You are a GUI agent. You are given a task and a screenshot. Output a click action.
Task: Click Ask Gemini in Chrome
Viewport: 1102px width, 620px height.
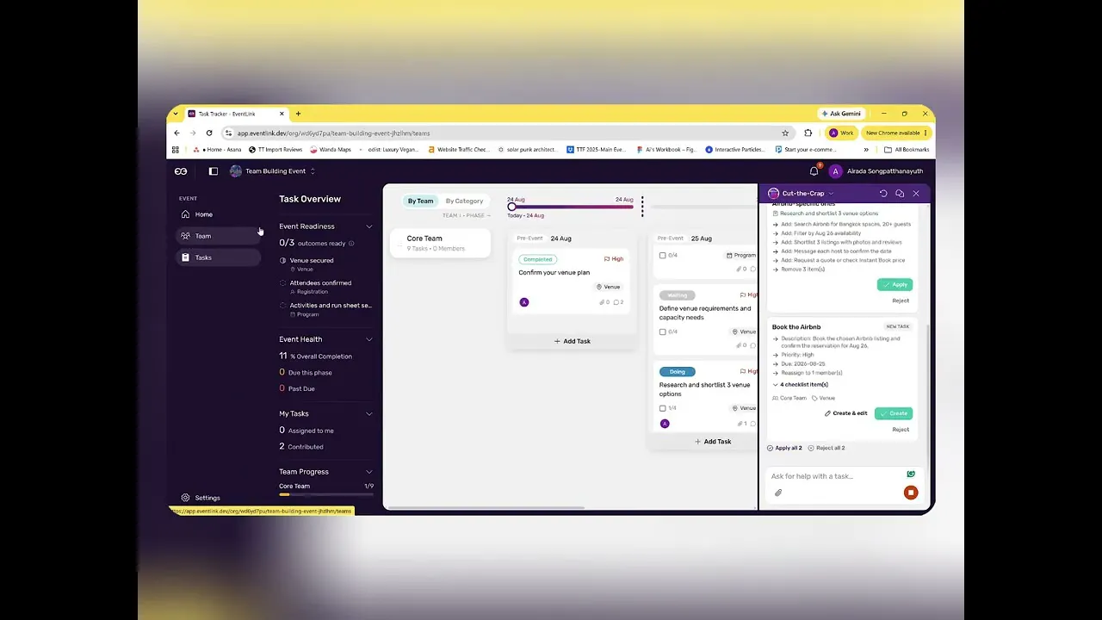click(839, 114)
